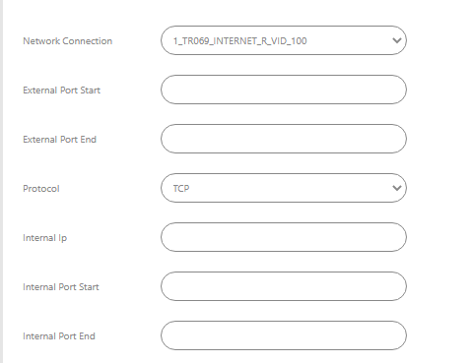
Task: Click the External Port Start label
Action: tap(61, 91)
